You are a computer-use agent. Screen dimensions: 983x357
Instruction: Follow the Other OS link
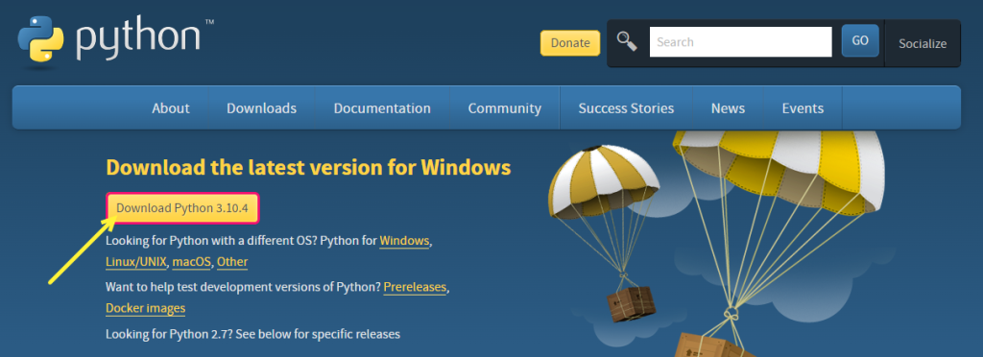(232, 262)
